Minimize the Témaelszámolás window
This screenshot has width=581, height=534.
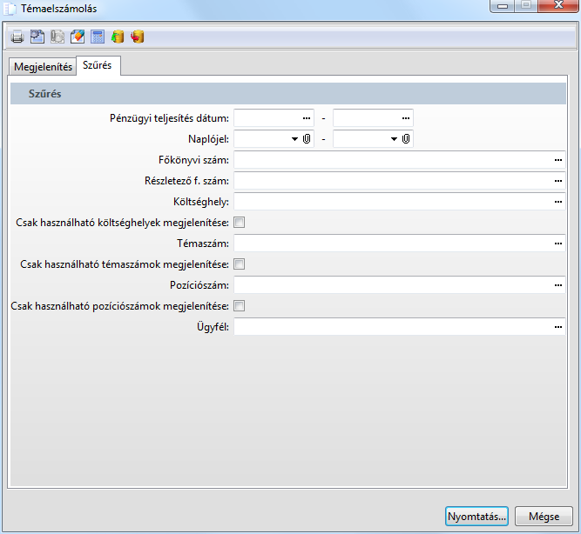tap(502, 6)
